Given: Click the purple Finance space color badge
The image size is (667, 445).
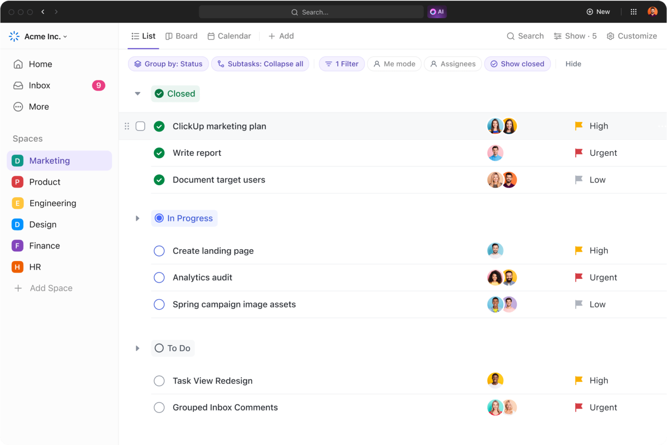Looking at the screenshot, I should click(17, 246).
